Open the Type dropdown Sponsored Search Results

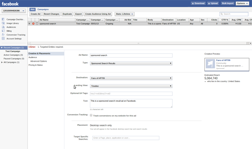pos(131,63)
